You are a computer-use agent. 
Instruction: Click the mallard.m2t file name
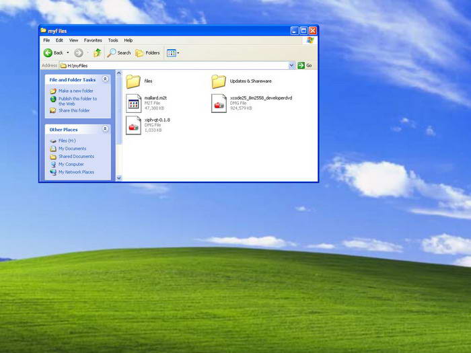155,98
